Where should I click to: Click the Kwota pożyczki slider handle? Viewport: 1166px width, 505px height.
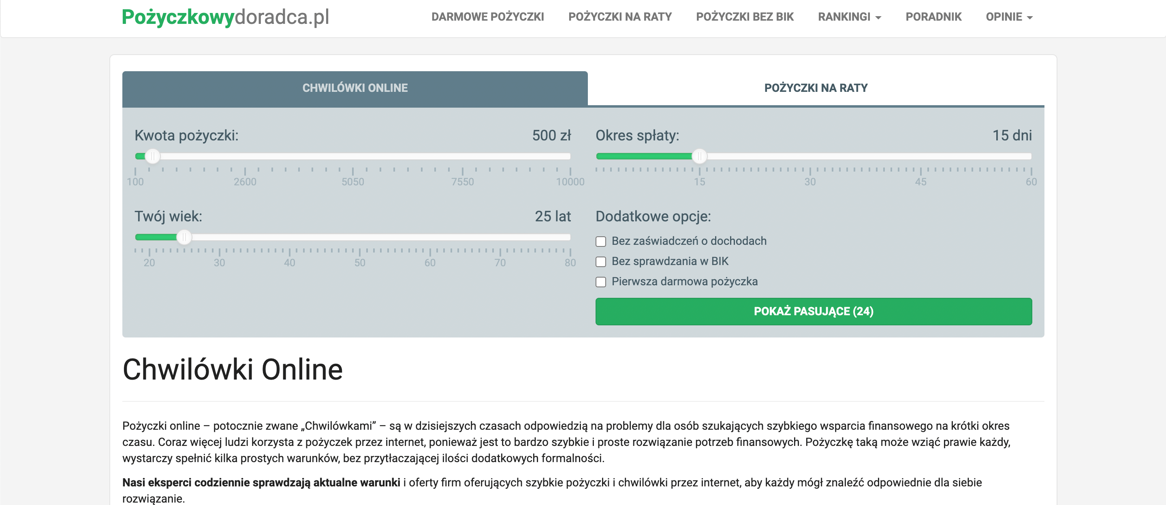pos(153,157)
